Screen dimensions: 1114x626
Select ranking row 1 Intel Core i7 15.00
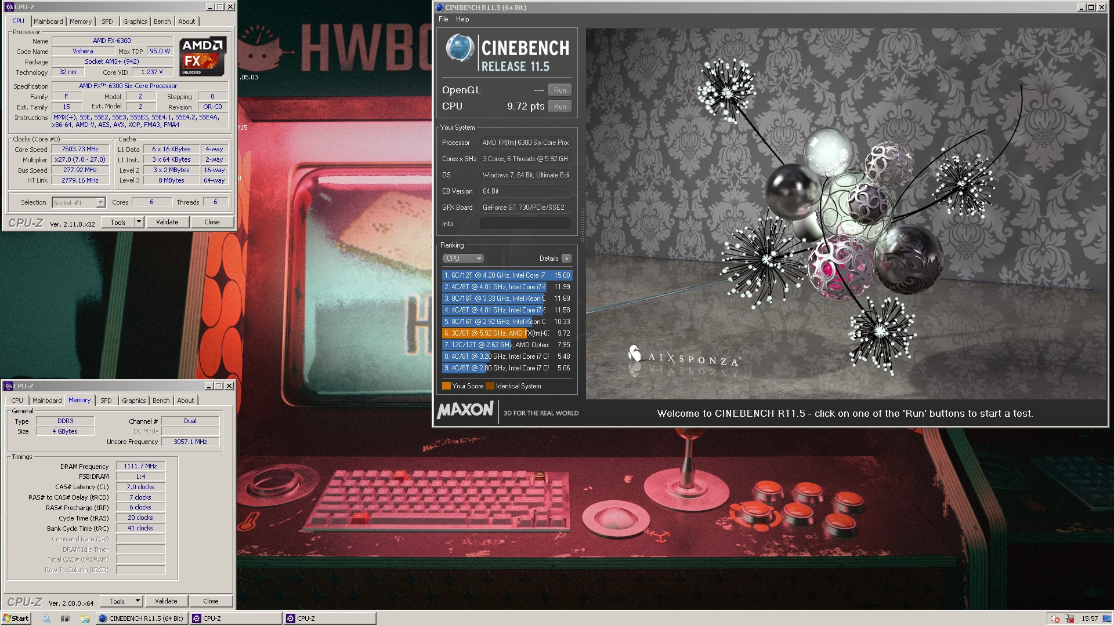click(x=507, y=275)
